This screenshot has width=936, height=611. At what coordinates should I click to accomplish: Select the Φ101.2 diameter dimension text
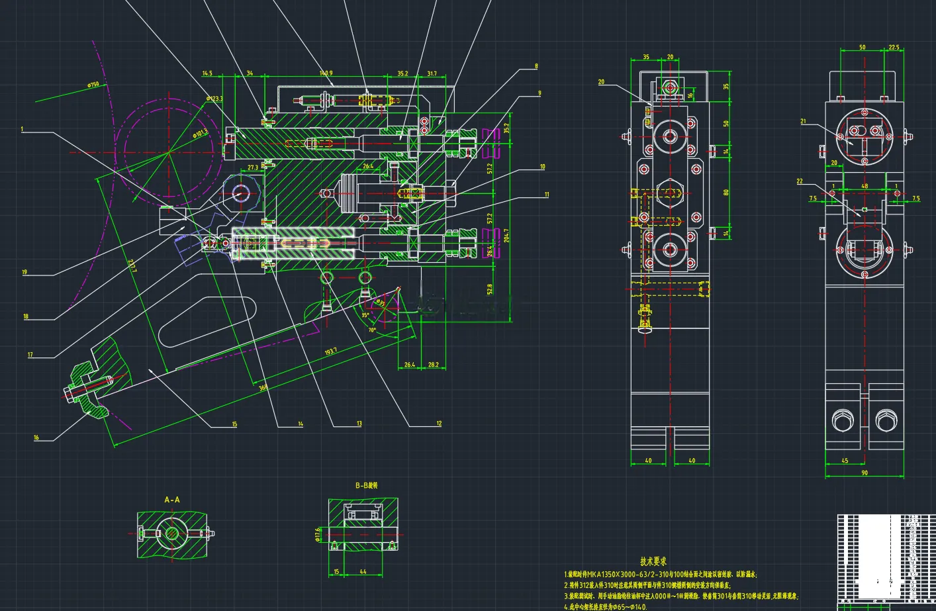pos(200,133)
